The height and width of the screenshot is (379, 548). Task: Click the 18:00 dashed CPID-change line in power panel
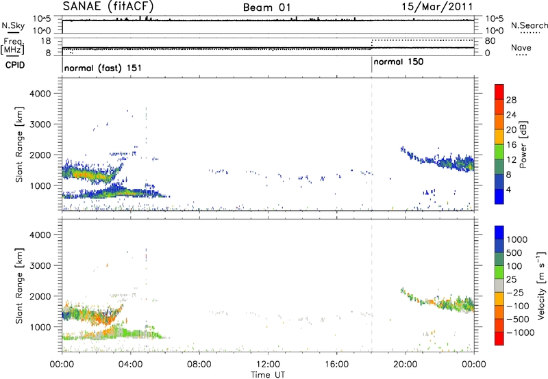tap(371, 144)
